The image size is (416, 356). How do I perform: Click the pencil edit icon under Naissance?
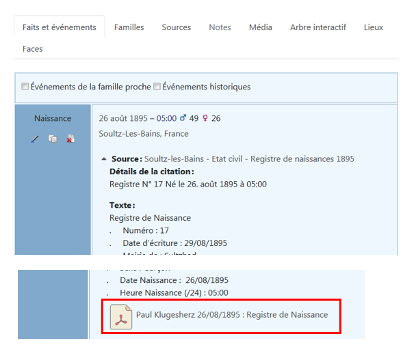coord(36,139)
